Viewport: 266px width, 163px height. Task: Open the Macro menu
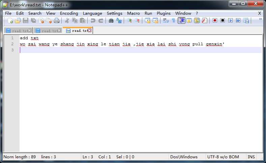(134, 13)
